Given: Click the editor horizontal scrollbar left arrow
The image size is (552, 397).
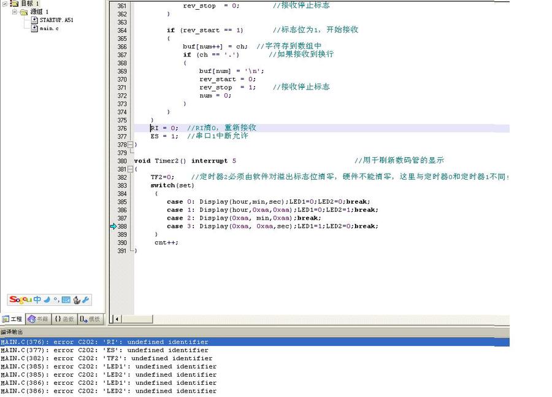Looking at the screenshot, I should pyautogui.click(x=116, y=319).
